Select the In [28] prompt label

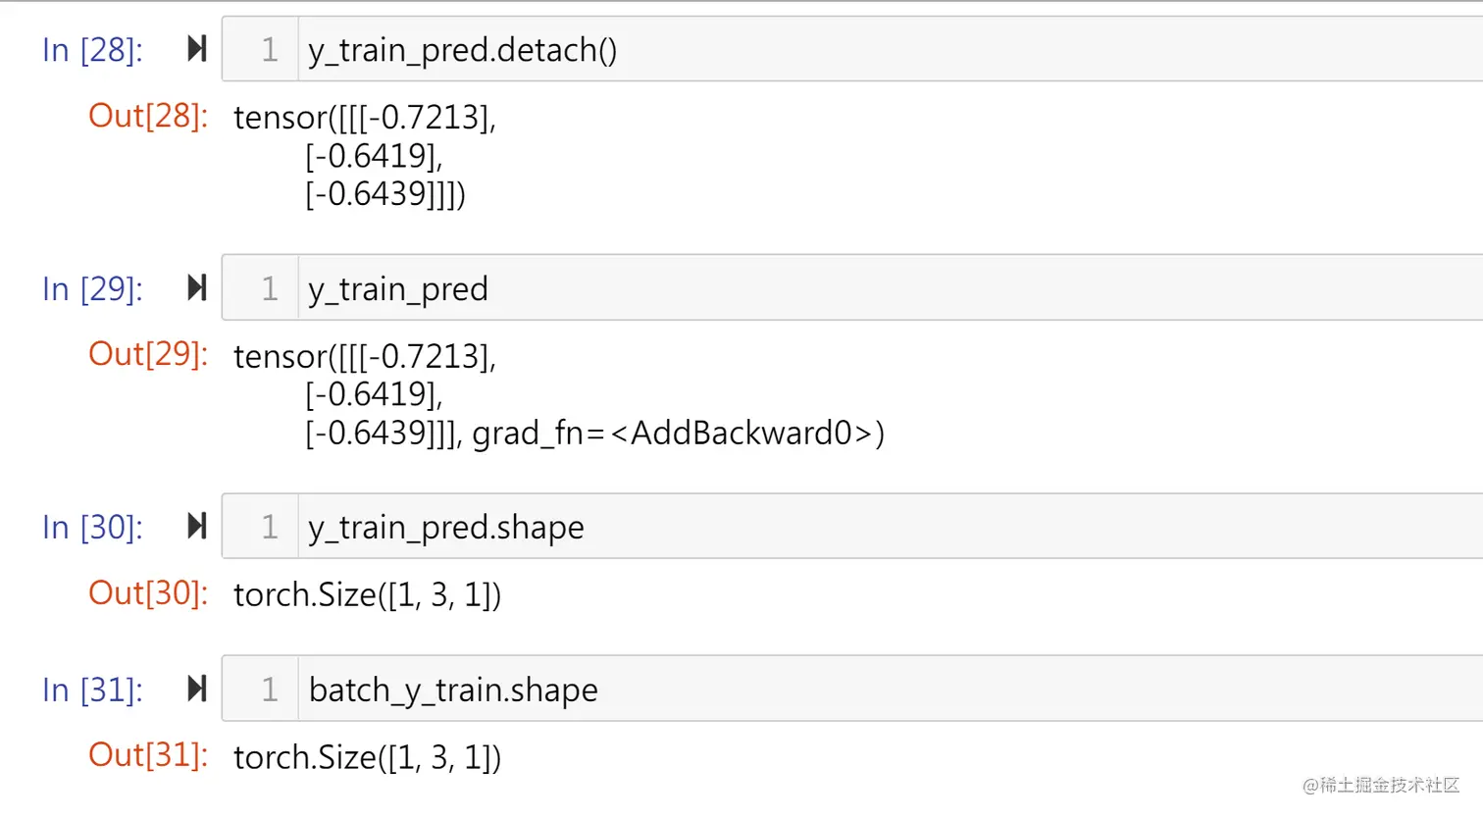[92, 50]
